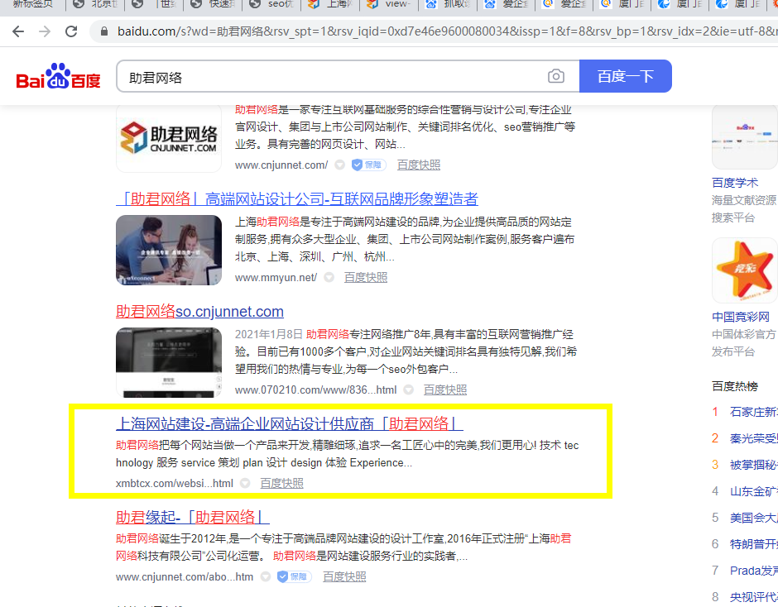Click the dark website screenshot thumbnail
Image resolution: width=778 pixels, height=607 pixels.
pyautogui.click(x=169, y=362)
